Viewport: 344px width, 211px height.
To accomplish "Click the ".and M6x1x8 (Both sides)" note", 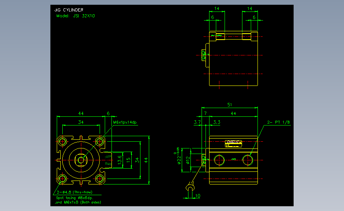I will (x=78, y=202).
